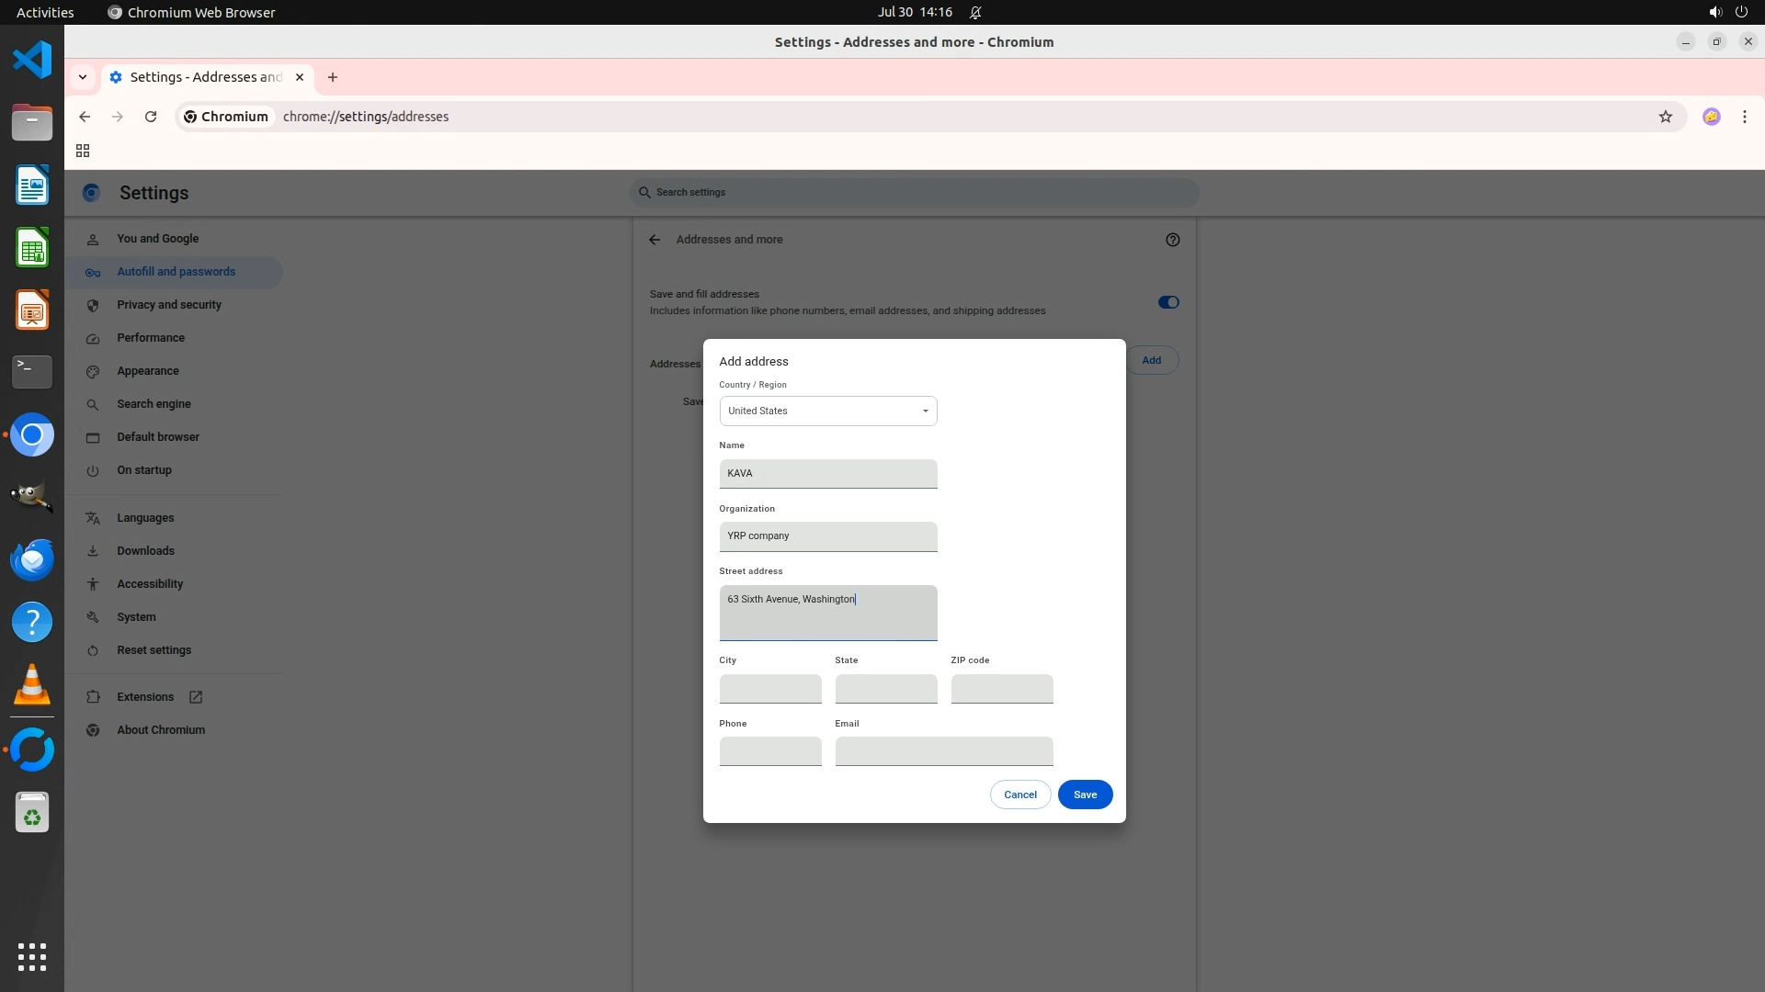Image resolution: width=1765 pixels, height=992 pixels.
Task: Cancel the Add address dialog
Action: pos(1019,795)
